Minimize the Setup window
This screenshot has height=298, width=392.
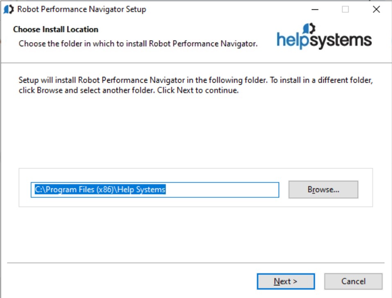[315, 9]
